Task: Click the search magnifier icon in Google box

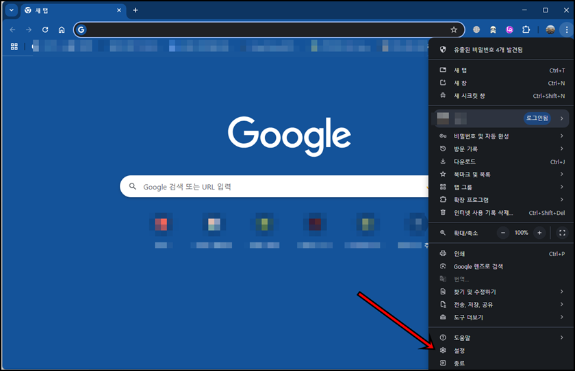Action: [x=133, y=186]
